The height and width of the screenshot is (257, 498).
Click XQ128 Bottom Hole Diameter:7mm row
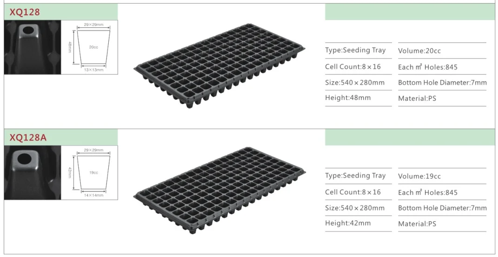coord(442,83)
